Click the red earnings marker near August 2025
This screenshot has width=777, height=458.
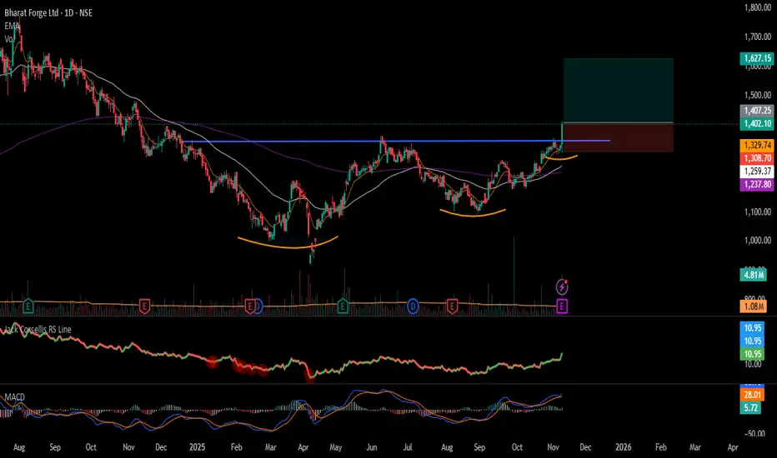(x=452, y=306)
